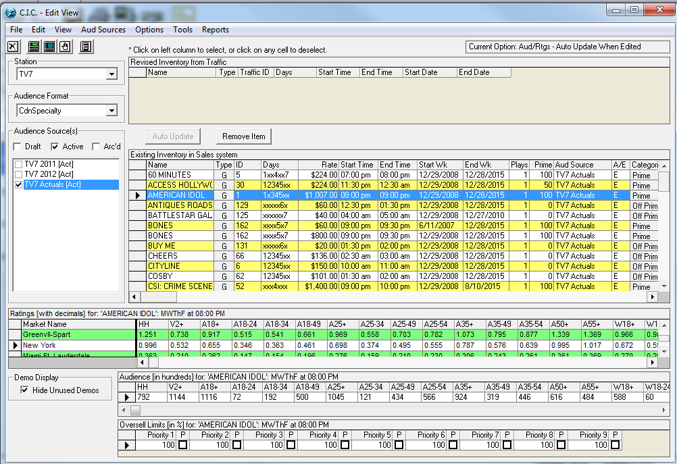Screen dimensions: 677x464
Task: Uncheck the Hide Unused Demos checkbox
Action: (x=24, y=390)
